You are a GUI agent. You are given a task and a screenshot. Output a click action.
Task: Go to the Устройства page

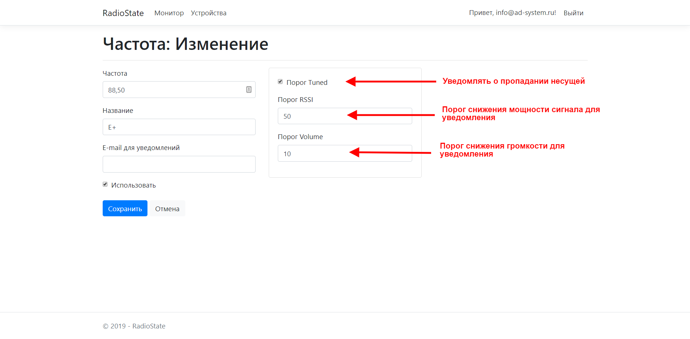(209, 13)
